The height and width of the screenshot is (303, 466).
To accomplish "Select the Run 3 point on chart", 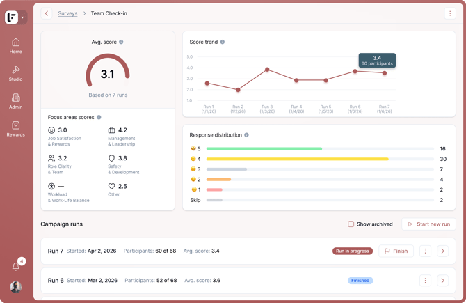I will tap(267, 70).
